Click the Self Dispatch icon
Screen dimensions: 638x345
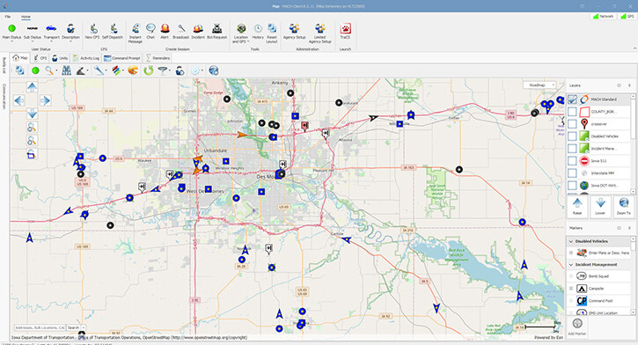[113, 32]
